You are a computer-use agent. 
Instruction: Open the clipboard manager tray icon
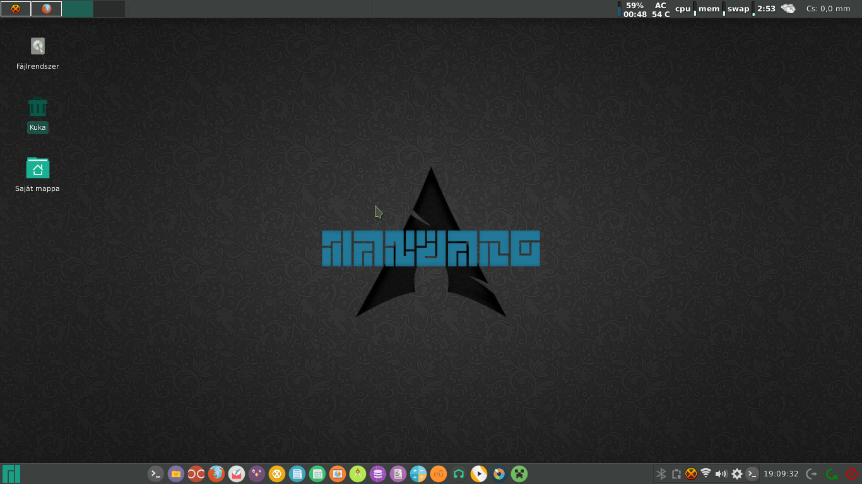pos(676,474)
